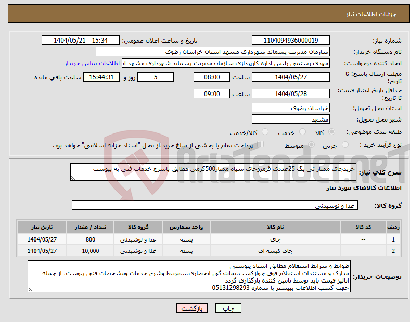Click the general need description text area
Viewport: 410px width, 322px height.
pos(213,172)
